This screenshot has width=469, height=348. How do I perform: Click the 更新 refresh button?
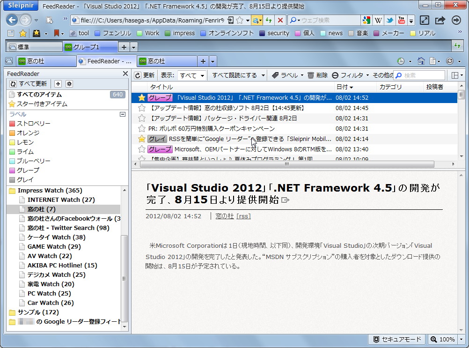pyautogui.click(x=145, y=75)
